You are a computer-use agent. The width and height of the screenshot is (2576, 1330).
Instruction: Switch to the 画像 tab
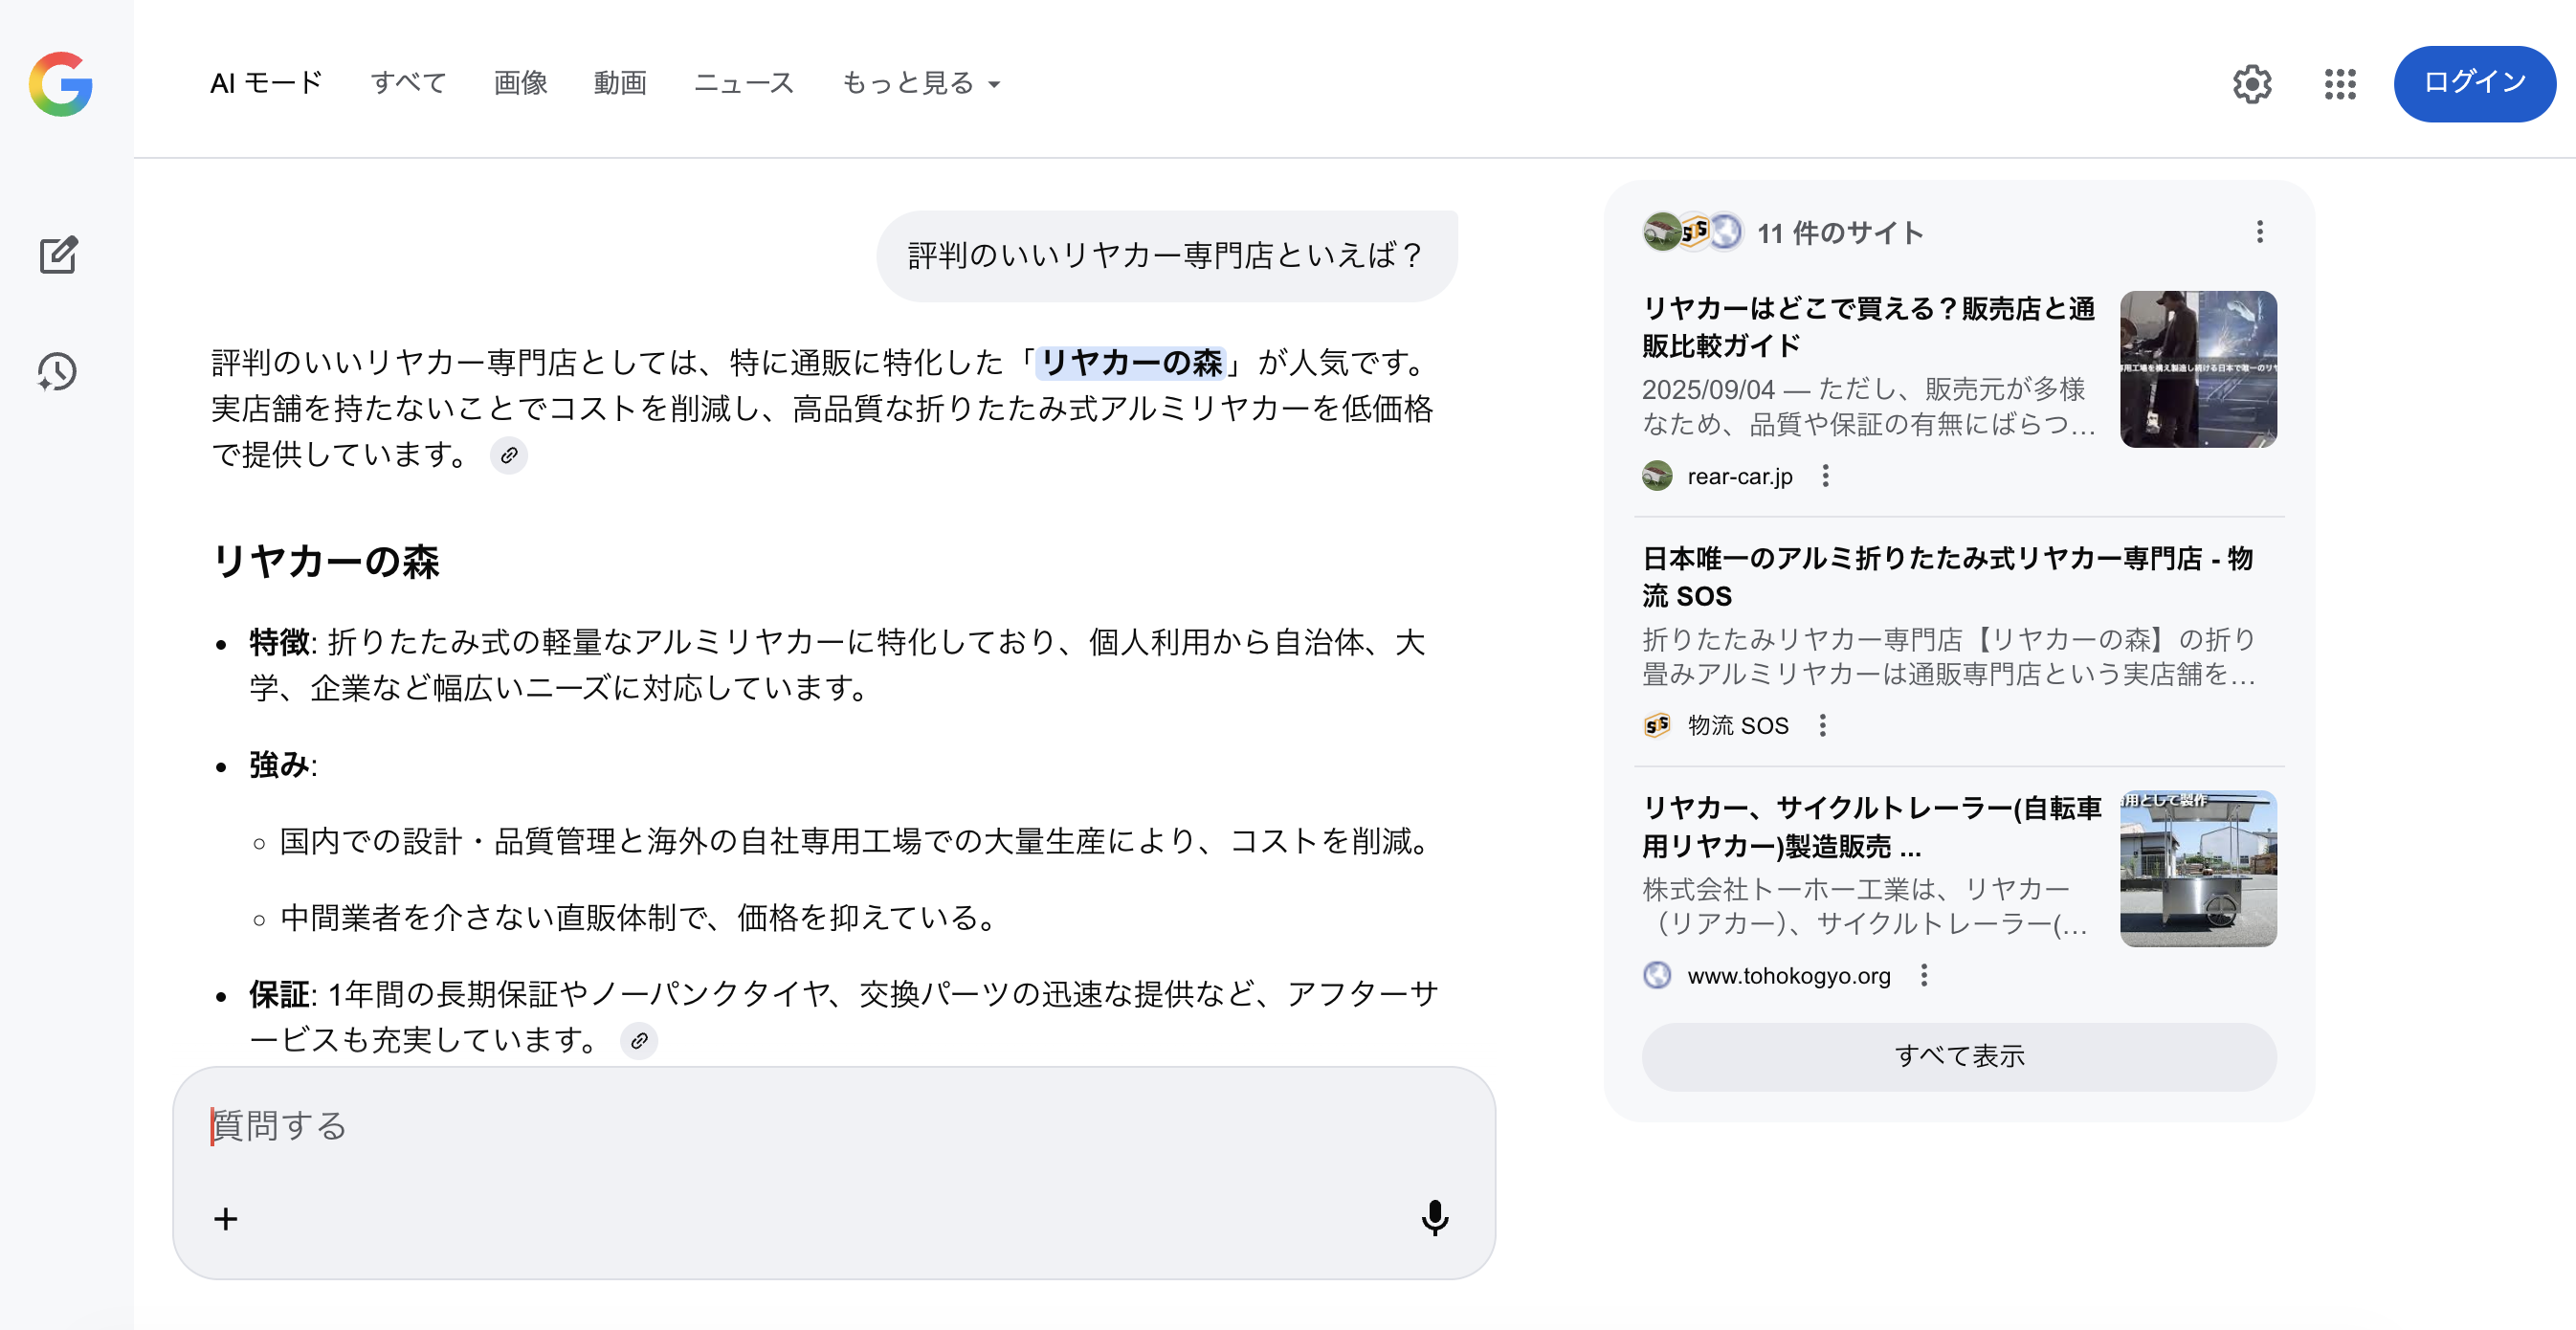point(520,83)
